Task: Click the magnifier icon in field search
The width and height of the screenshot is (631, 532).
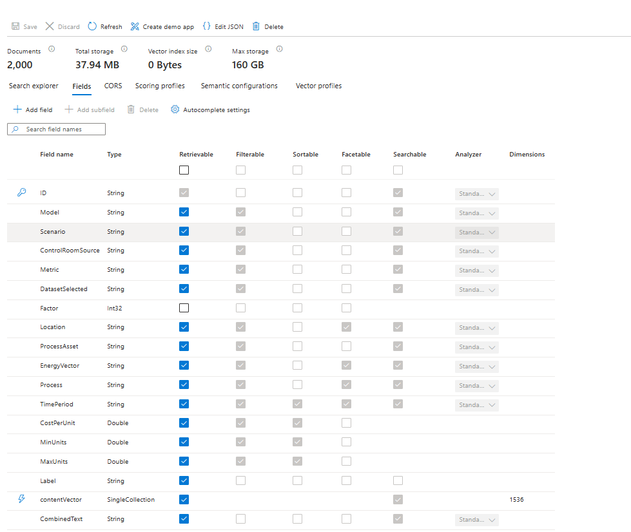Action: pyautogui.click(x=15, y=129)
